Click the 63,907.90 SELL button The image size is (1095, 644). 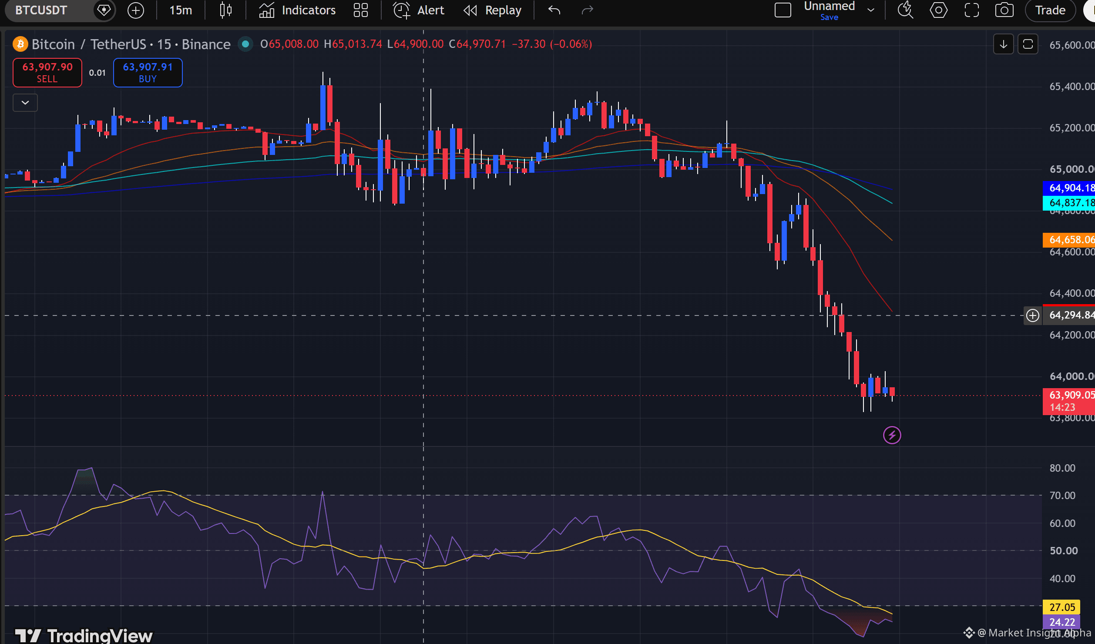[47, 73]
